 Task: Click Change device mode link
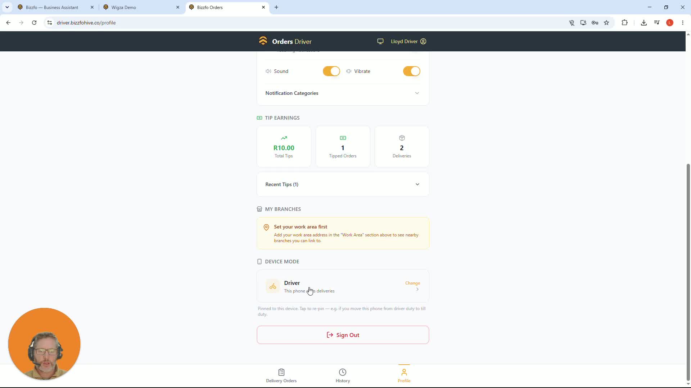point(412,283)
